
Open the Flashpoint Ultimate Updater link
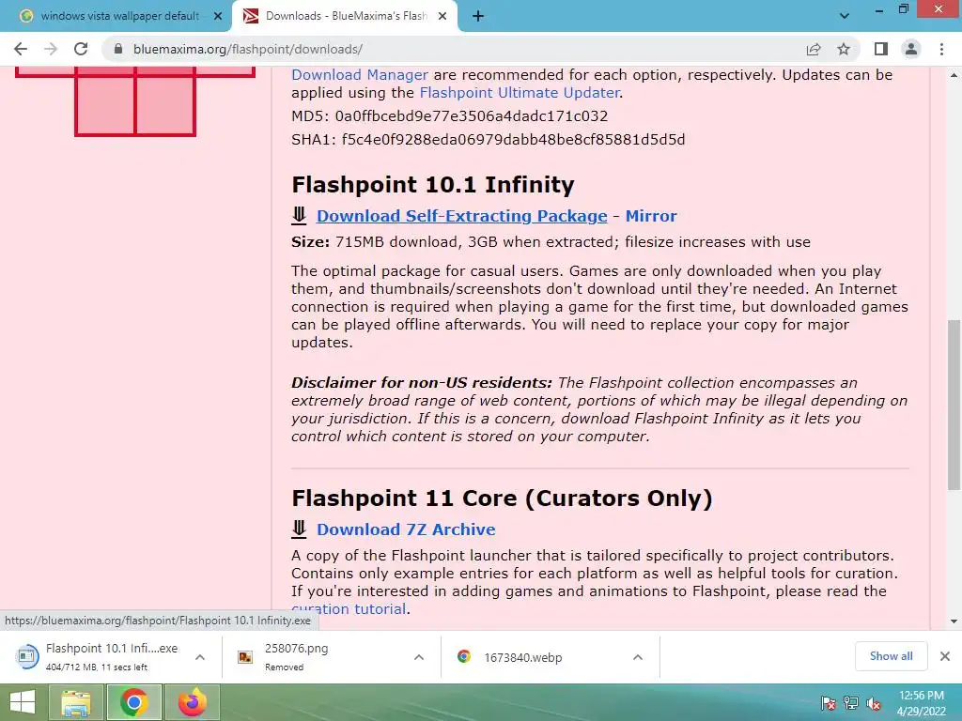(519, 93)
